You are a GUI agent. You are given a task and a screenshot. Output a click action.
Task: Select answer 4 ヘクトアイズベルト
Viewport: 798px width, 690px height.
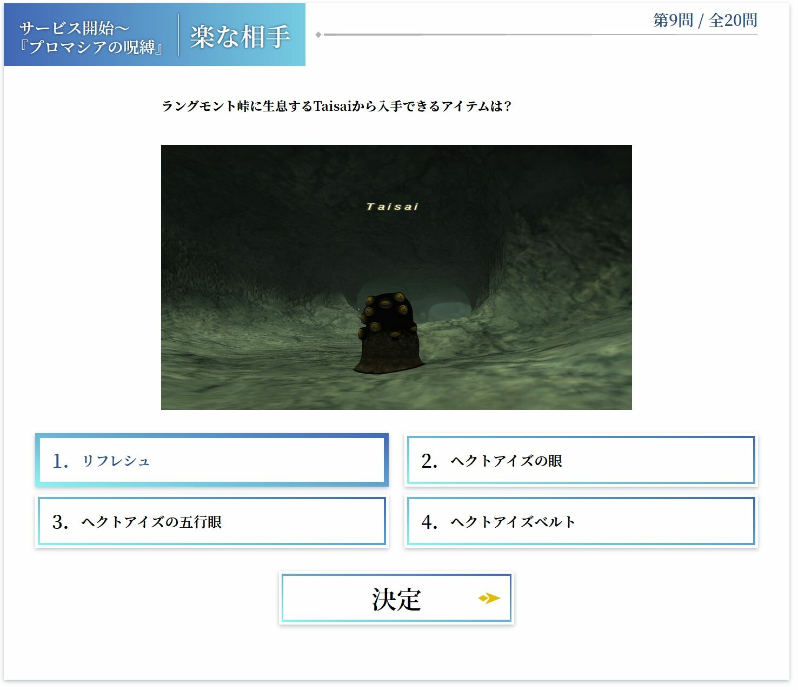click(581, 521)
